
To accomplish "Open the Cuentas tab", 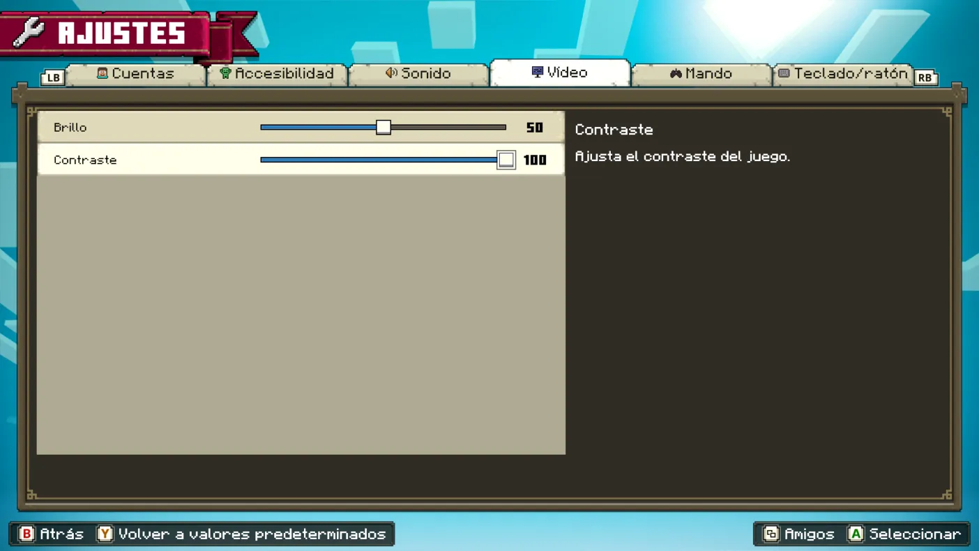I will tap(136, 73).
